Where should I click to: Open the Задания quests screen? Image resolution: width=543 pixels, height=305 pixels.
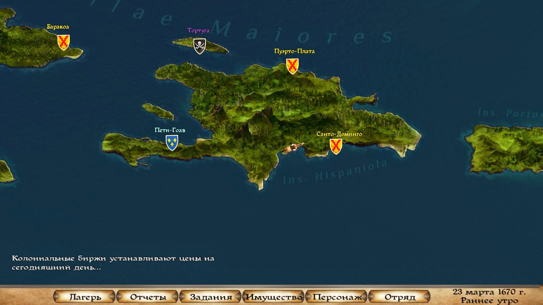click(211, 297)
